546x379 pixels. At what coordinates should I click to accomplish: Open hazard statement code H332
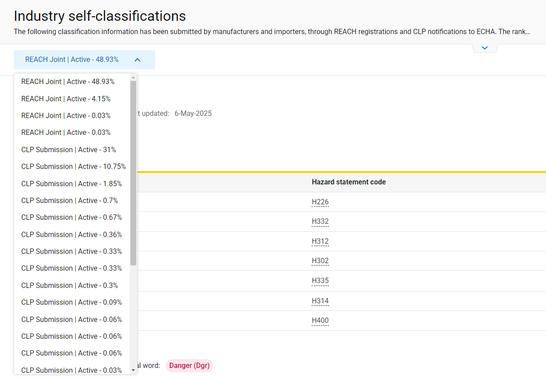click(320, 222)
